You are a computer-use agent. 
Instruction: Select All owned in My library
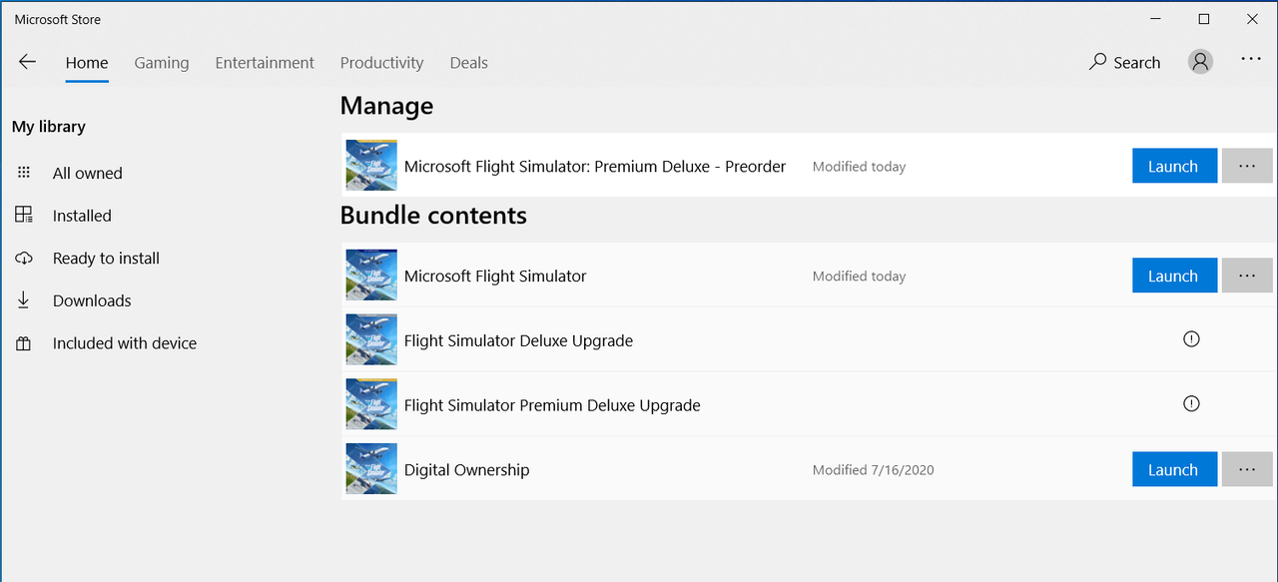point(88,173)
